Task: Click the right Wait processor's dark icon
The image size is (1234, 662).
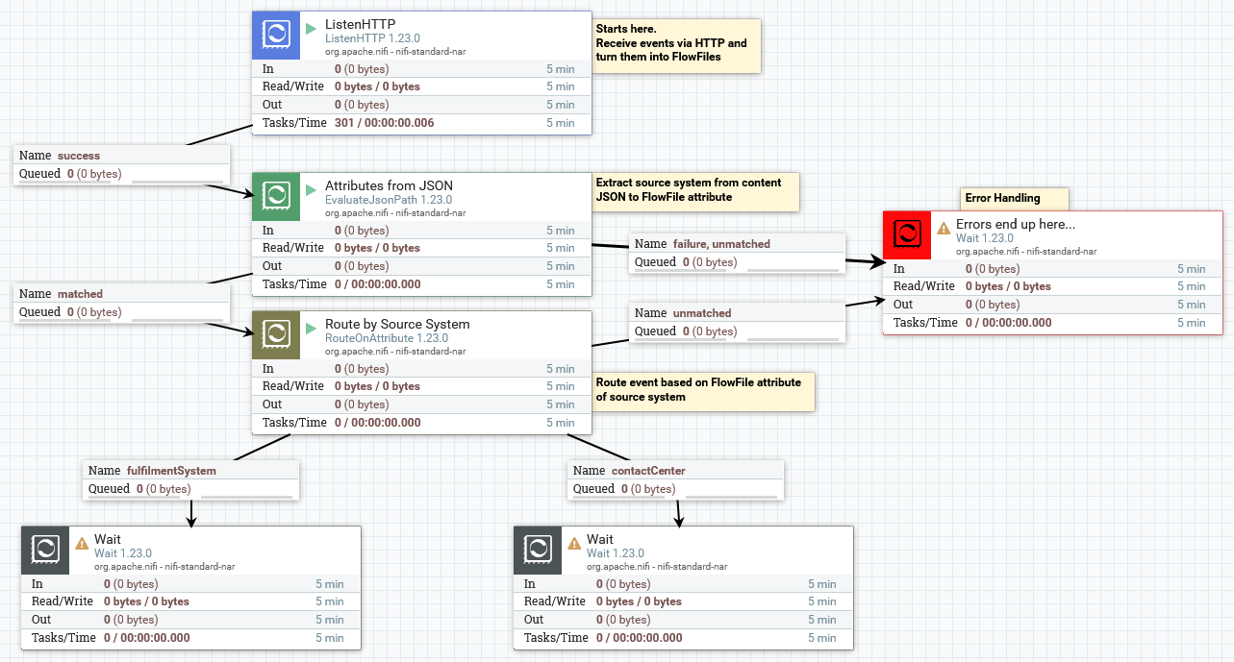Action: click(x=538, y=551)
